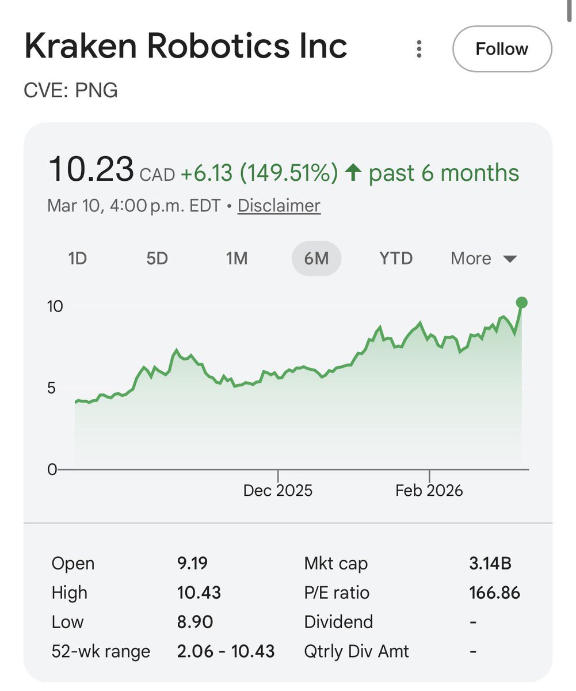This screenshot has width=576, height=691.
Task: Click the page scrollbar
Action: [569, 10]
